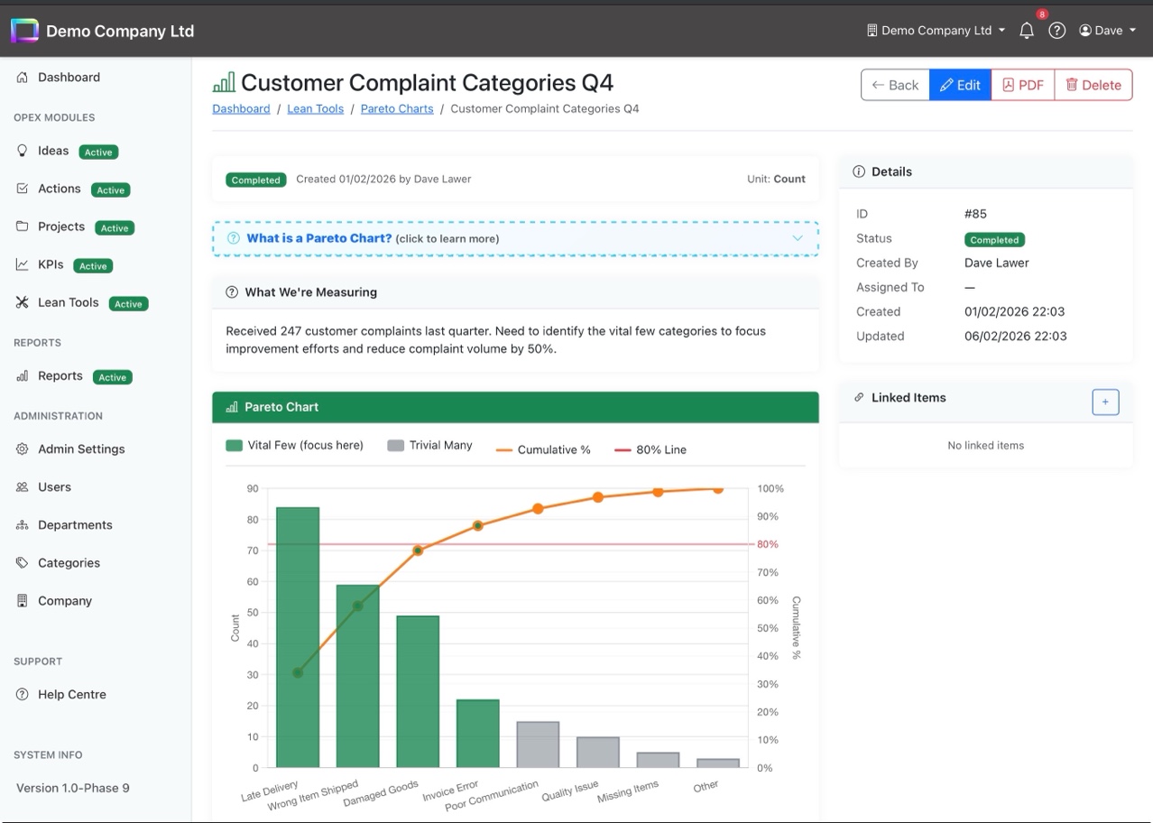The height and width of the screenshot is (823, 1153).
Task: Open the Dave user menu
Action: tap(1107, 31)
